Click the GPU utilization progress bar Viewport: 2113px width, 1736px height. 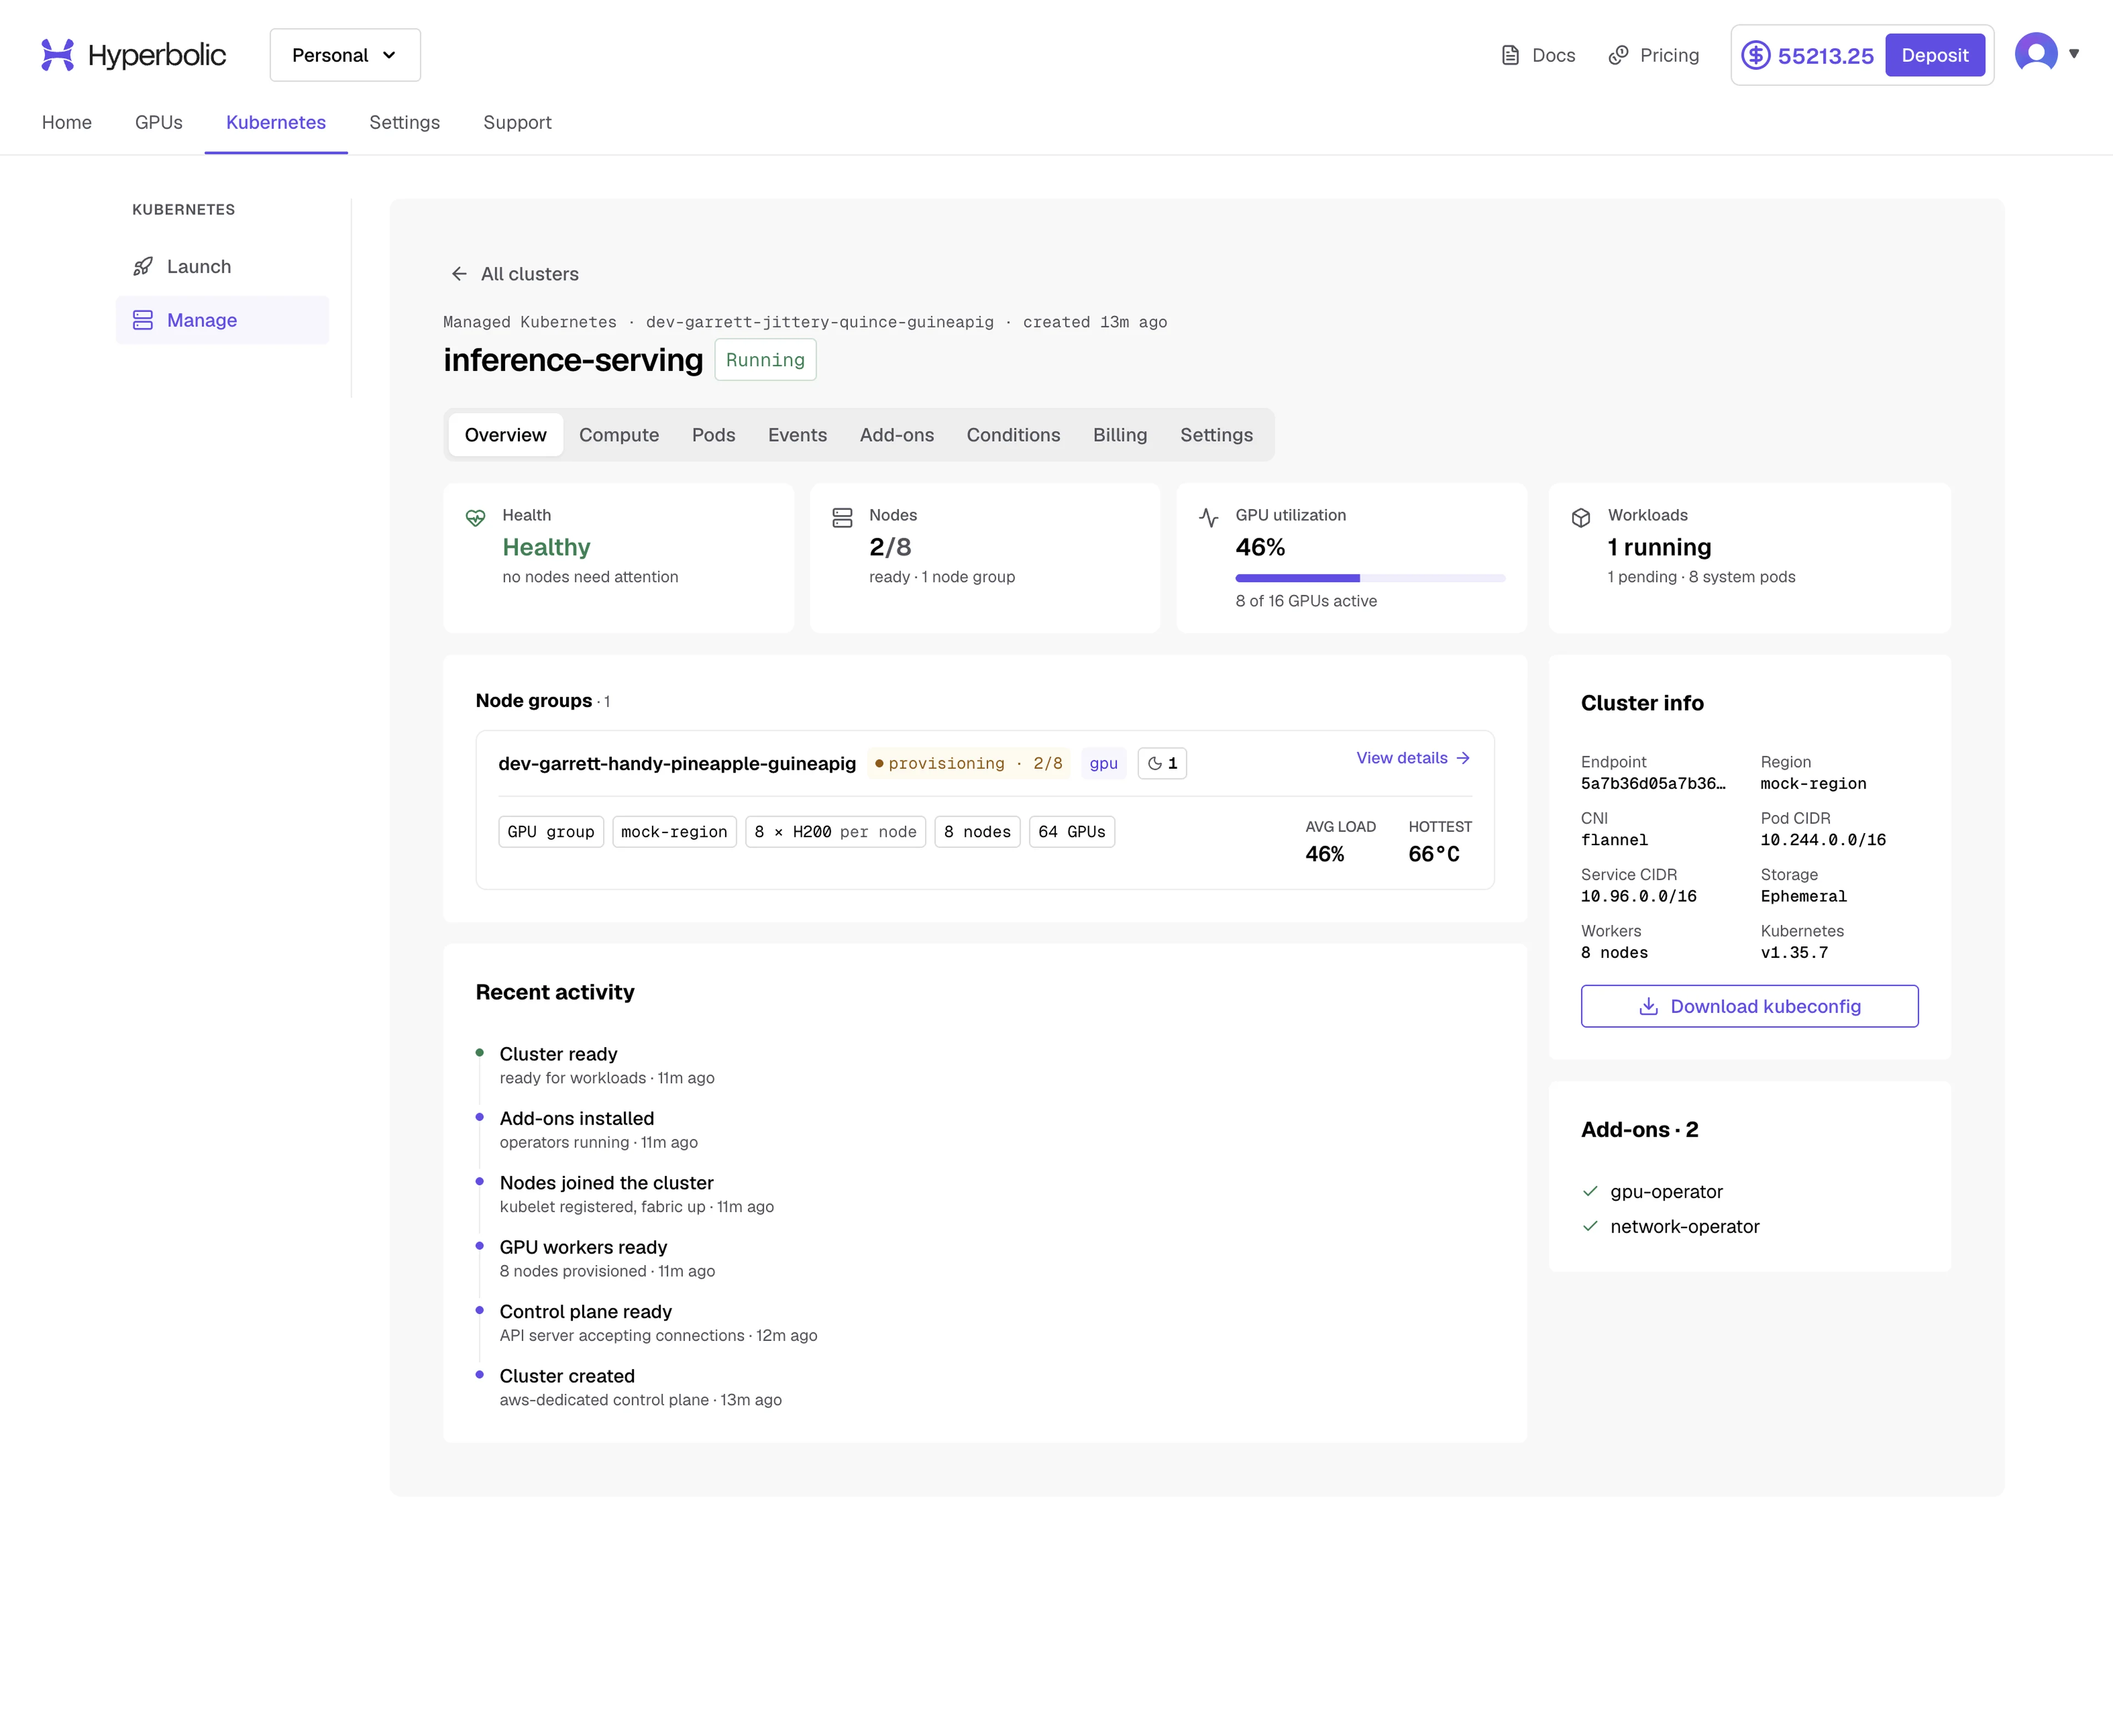point(1370,578)
